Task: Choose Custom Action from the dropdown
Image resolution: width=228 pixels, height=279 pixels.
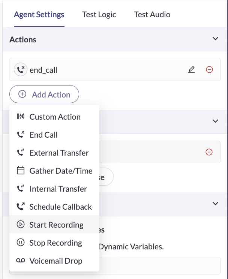Action: (54, 117)
